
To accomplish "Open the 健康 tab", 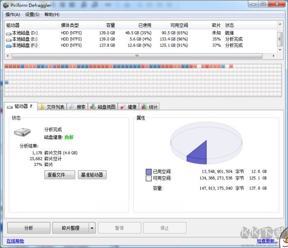I will coord(128,107).
